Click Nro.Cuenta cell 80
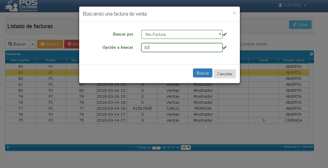 [x=21, y=90]
